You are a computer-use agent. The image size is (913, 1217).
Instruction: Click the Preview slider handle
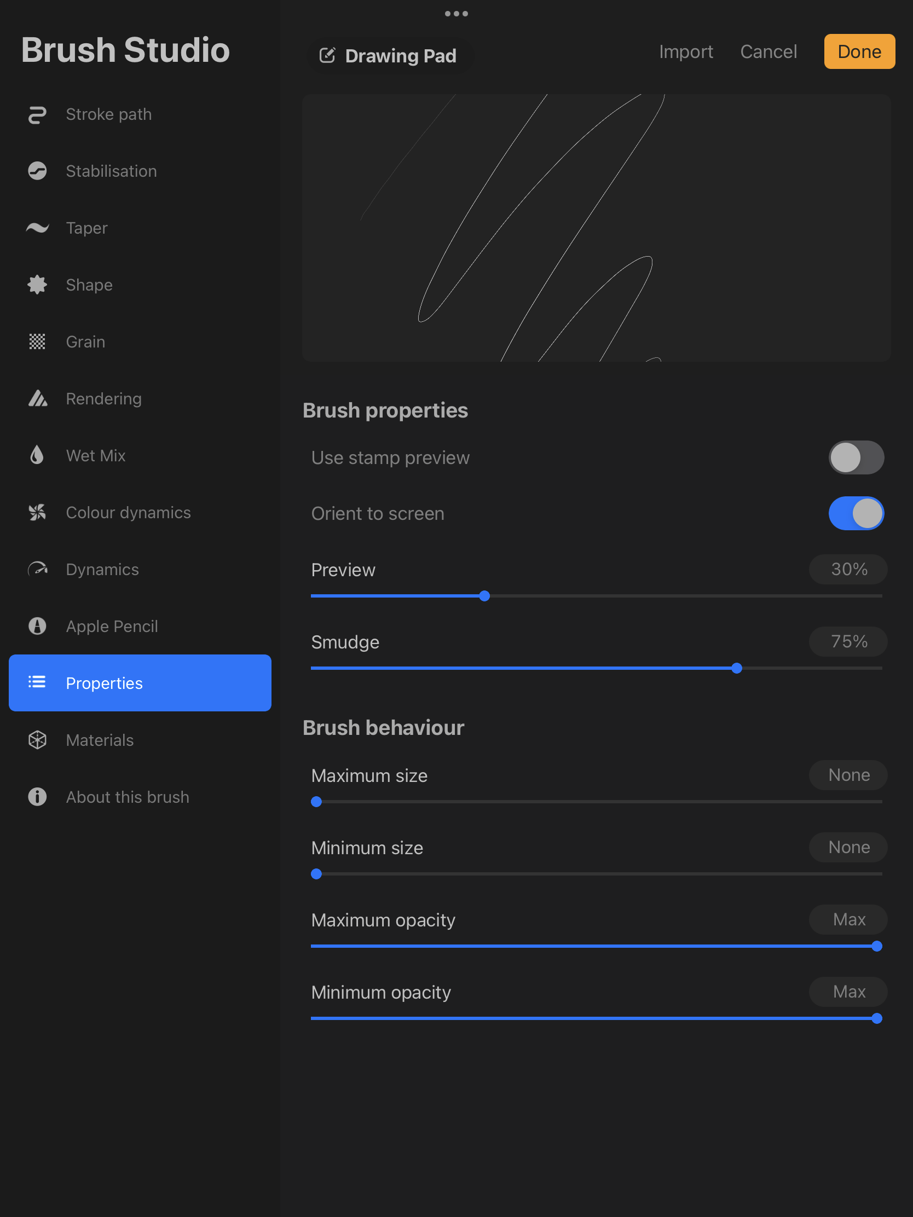pos(484,596)
